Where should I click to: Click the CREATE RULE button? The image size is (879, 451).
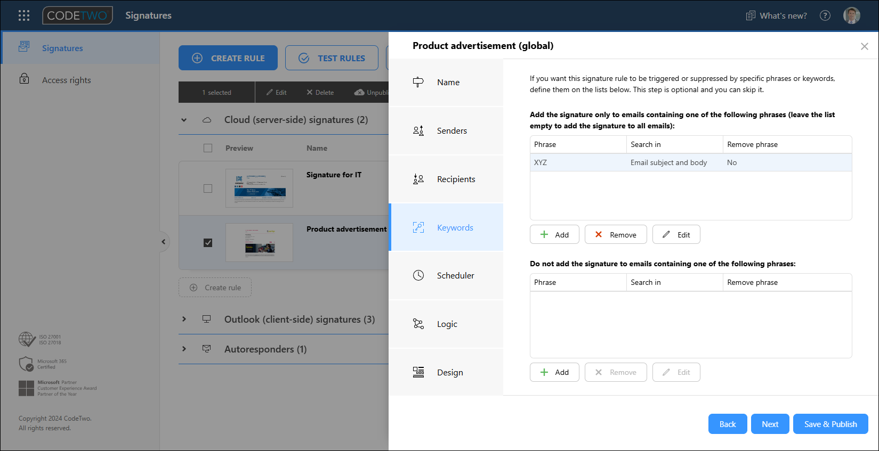pyautogui.click(x=228, y=58)
